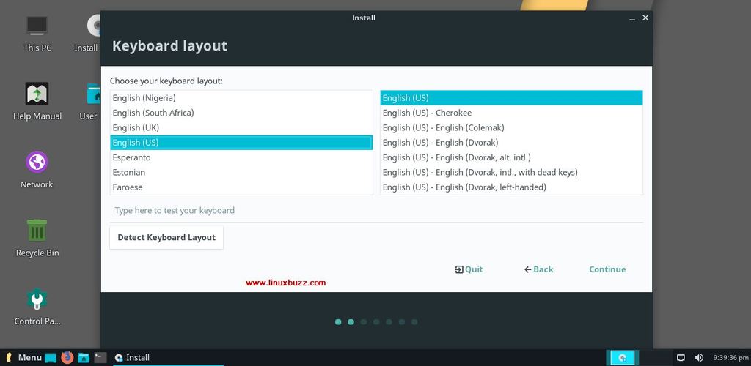Select English (US) - Cherokee variant
751x366 pixels.
pyautogui.click(x=511, y=113)
